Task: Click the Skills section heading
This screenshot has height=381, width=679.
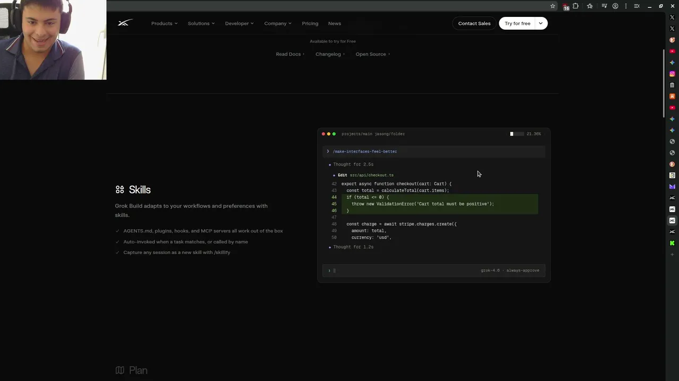Action: 140,189
